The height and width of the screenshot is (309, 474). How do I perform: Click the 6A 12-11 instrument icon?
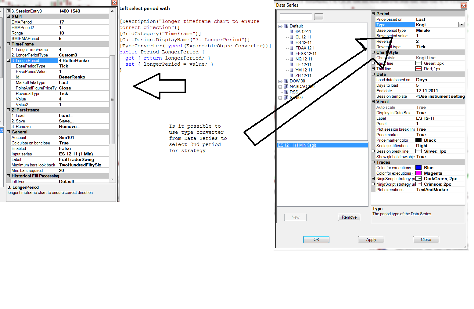[292, 31]
